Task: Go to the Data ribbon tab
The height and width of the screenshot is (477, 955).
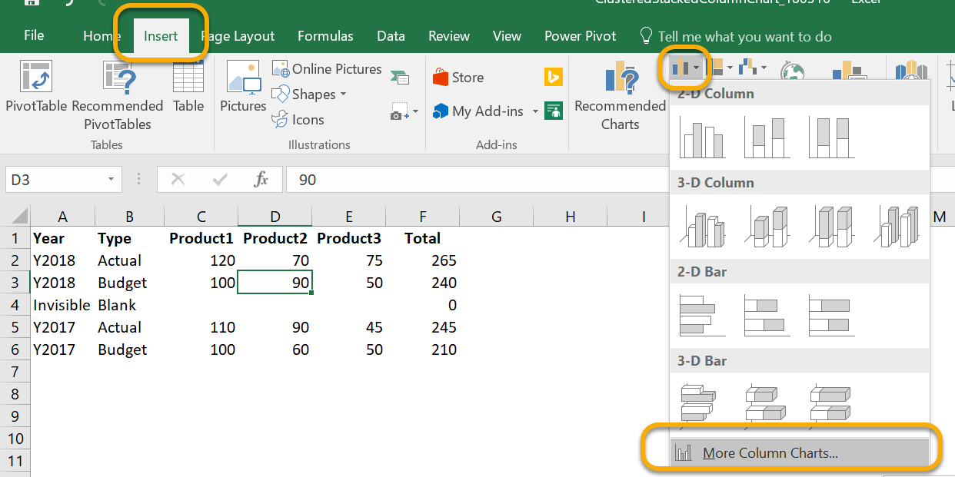Action: coord(391,36)
